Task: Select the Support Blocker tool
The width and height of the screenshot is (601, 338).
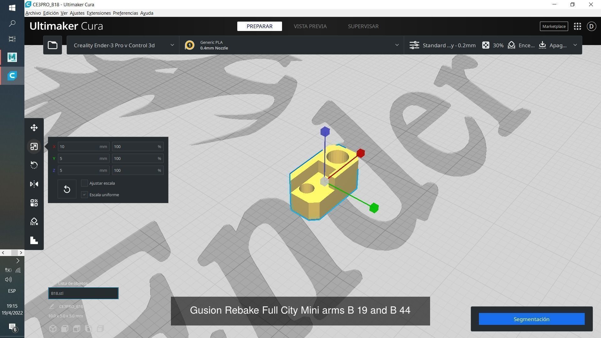Action: (34, 222)
